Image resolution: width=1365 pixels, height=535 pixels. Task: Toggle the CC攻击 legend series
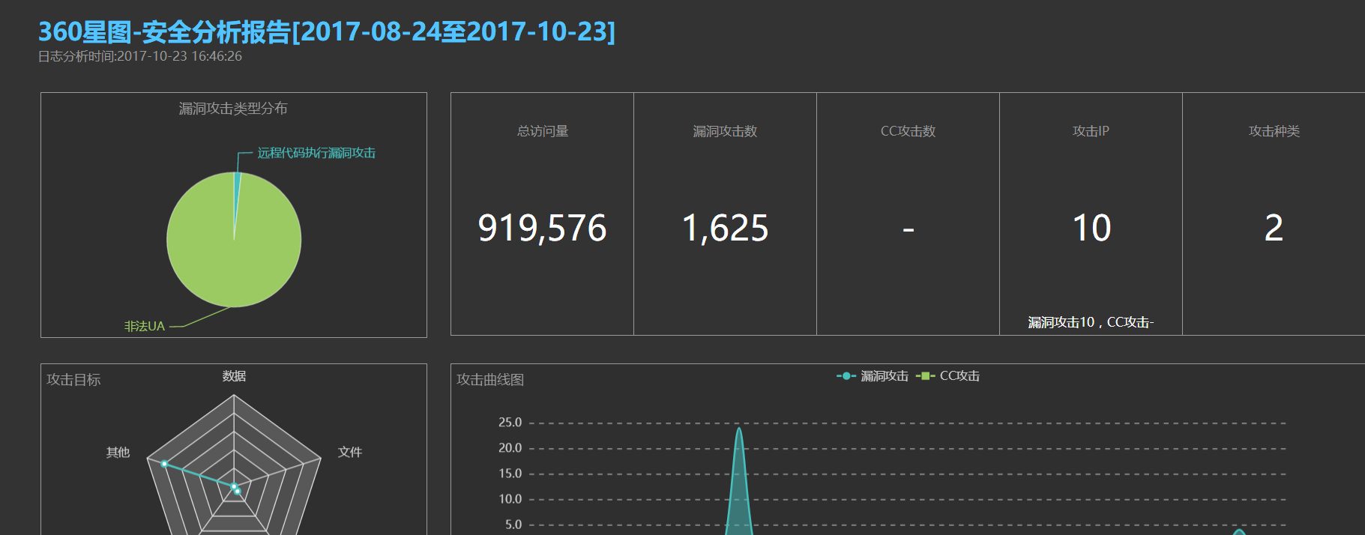948,376
